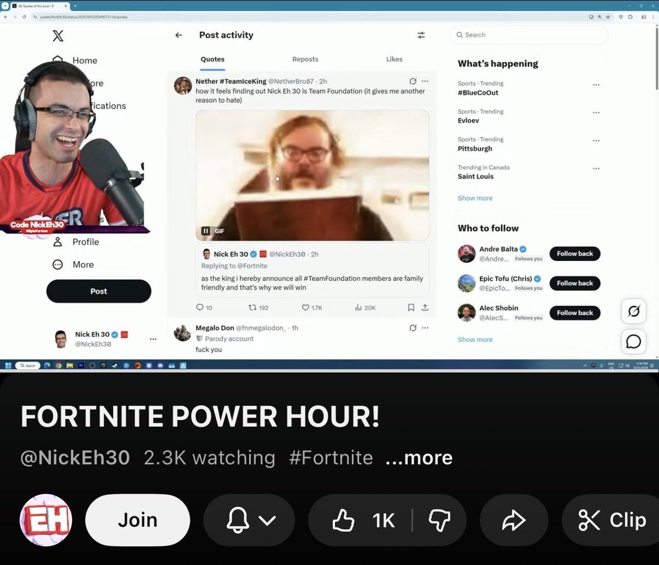The width and height of the screenshot is (659, 565).
Task: Click the repost icon showing 192
Action: pyautogui.click(x=252, y=308)
